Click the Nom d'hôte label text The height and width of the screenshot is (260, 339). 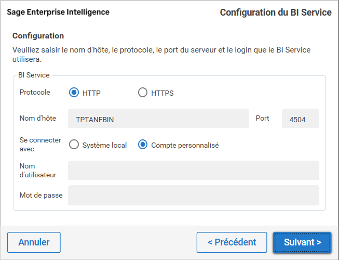click(x=37, y=118)
